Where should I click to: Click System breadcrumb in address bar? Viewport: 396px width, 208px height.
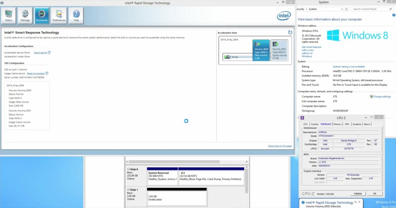coord(312,9)
